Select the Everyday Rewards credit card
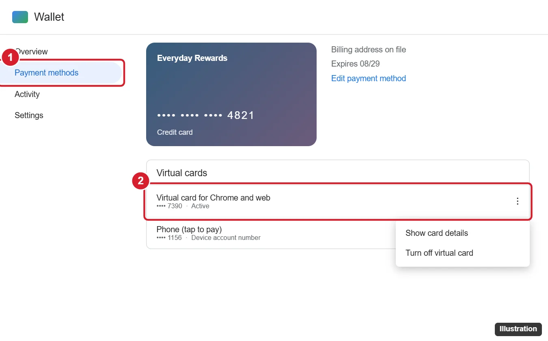 (231, 94)
